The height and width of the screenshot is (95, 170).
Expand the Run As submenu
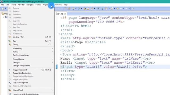[31, 52]
